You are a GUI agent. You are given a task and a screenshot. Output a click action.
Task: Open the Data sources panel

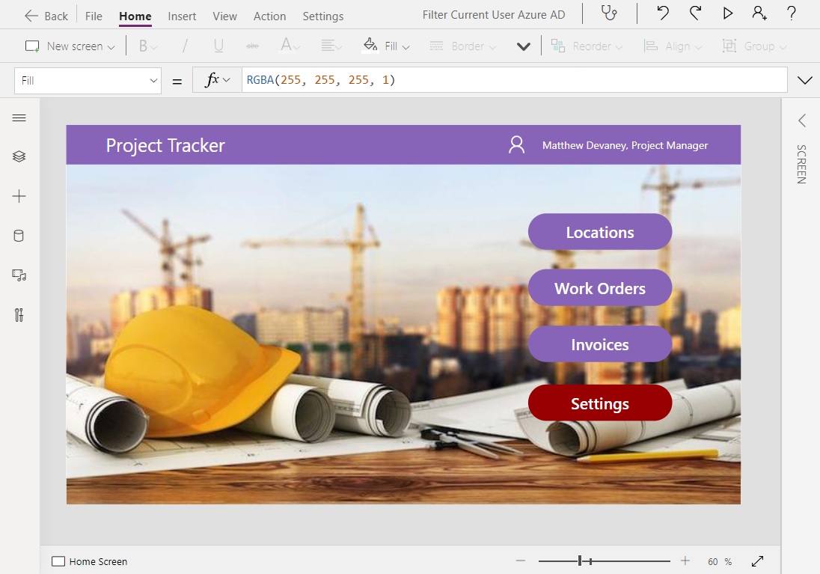pos(19,235)
